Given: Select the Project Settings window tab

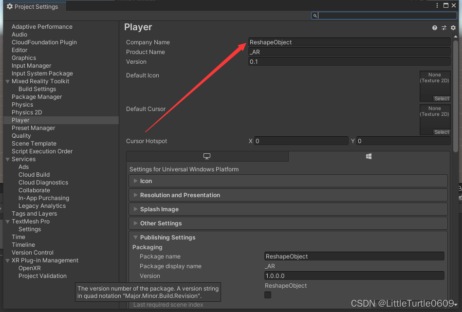Looking at the screenshot, I should (35, 6).
